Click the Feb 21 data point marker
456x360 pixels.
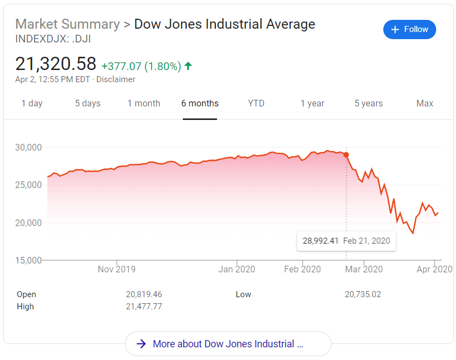[346, 155]
